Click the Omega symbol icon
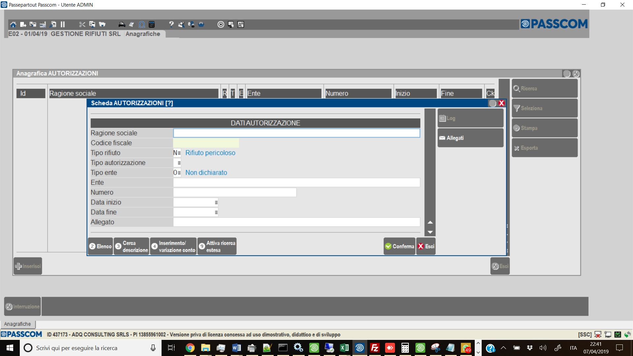633x356 pixels. pyautogui.click(x=142, y=24)
